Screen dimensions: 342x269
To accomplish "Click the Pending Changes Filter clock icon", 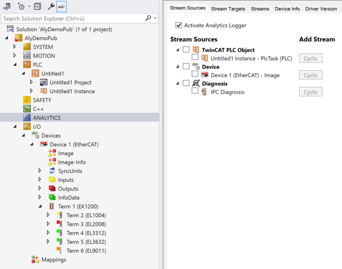I will (x=21, y=7).
